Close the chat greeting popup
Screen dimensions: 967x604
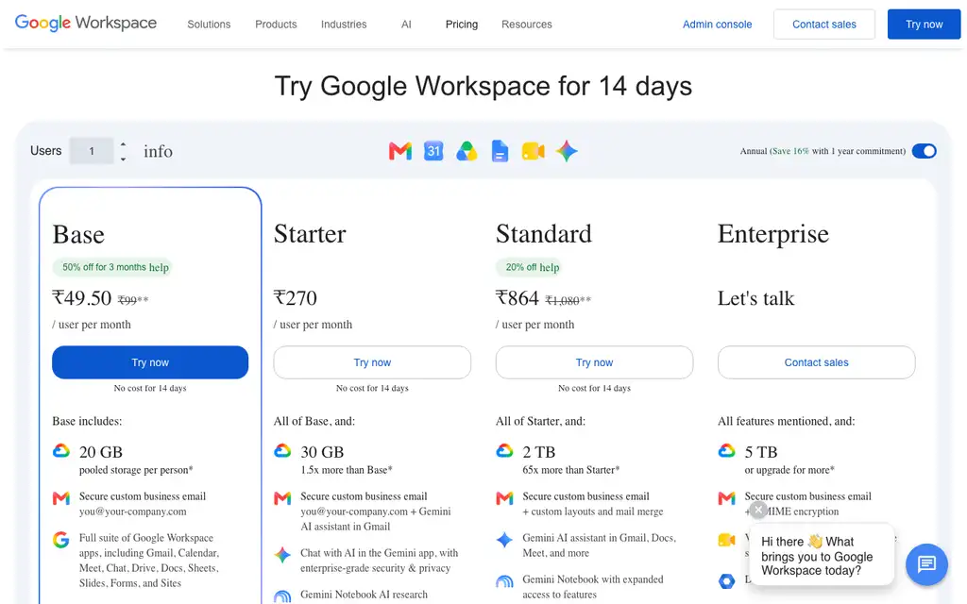coord(758,510)
